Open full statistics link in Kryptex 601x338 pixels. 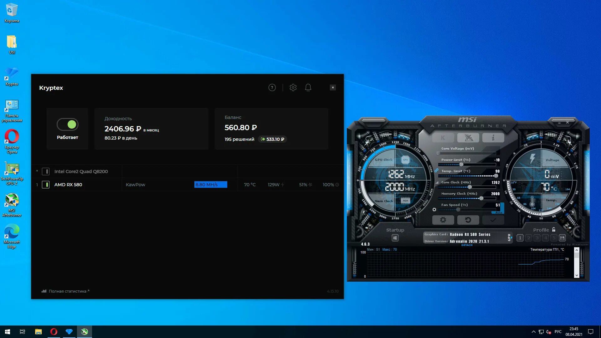(65, 291)
